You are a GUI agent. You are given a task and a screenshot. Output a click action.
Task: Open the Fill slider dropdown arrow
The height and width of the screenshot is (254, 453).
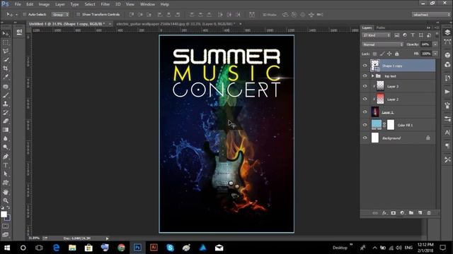coord(435,54)
